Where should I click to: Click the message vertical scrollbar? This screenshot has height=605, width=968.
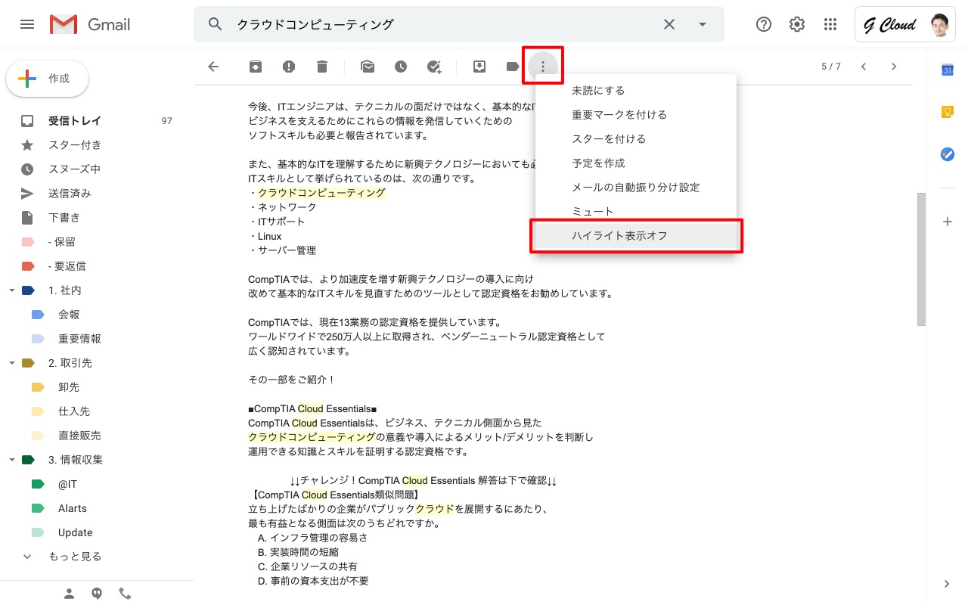point(921,259)
